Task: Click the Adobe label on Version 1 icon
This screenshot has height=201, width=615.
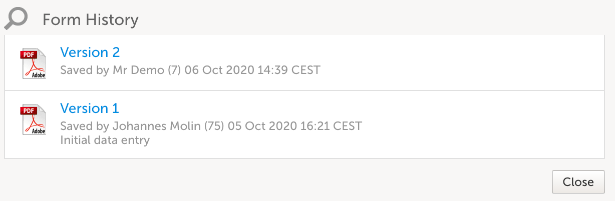Action: coord(39,130)
